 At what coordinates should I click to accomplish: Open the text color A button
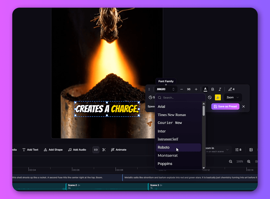click(x=205, y=89)
